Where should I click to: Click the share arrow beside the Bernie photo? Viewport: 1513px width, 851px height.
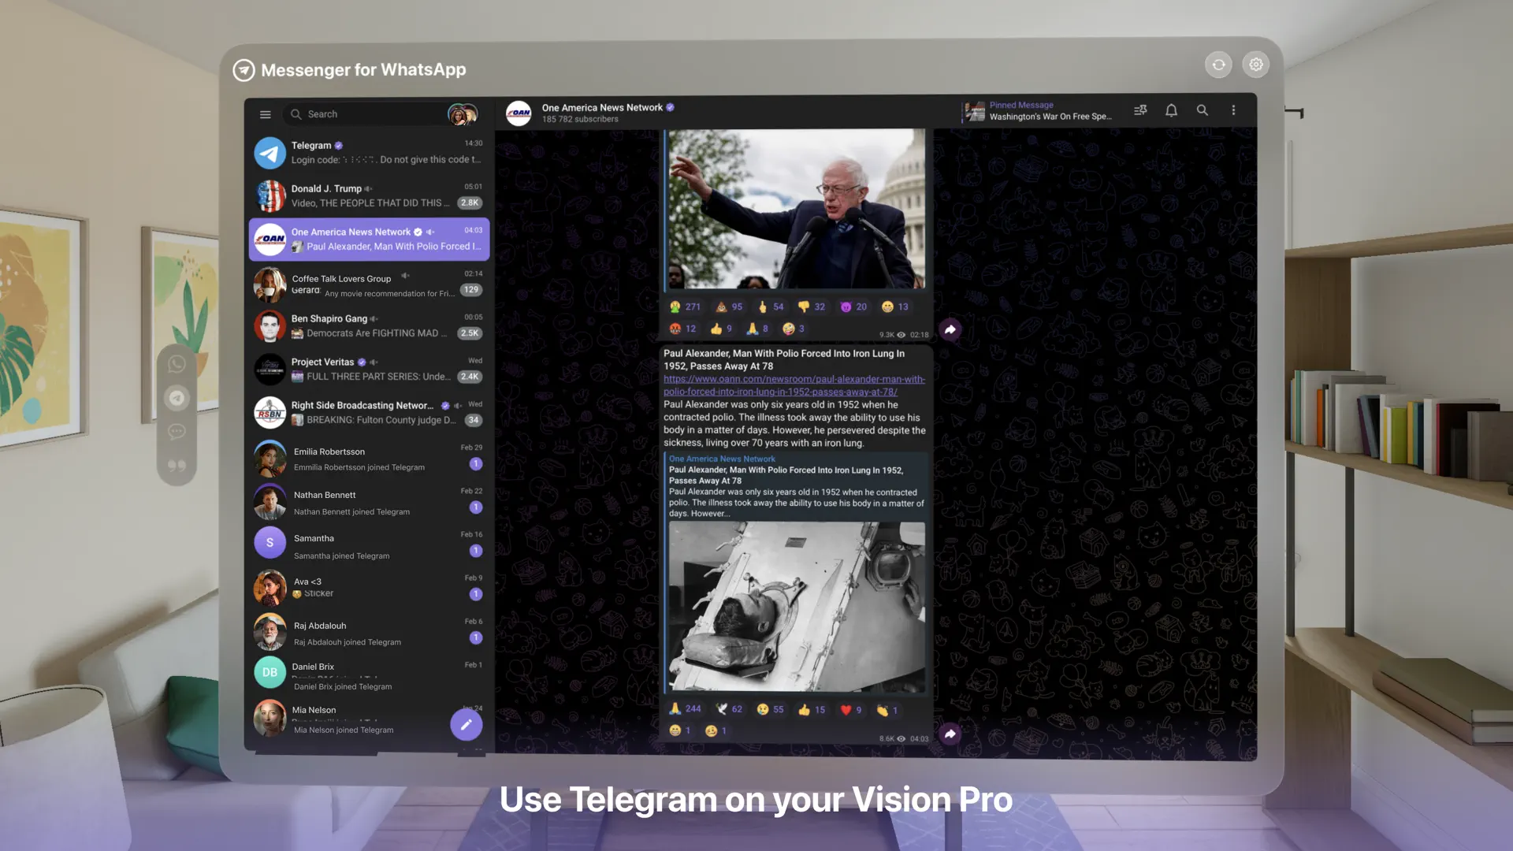tap(950, 329)
